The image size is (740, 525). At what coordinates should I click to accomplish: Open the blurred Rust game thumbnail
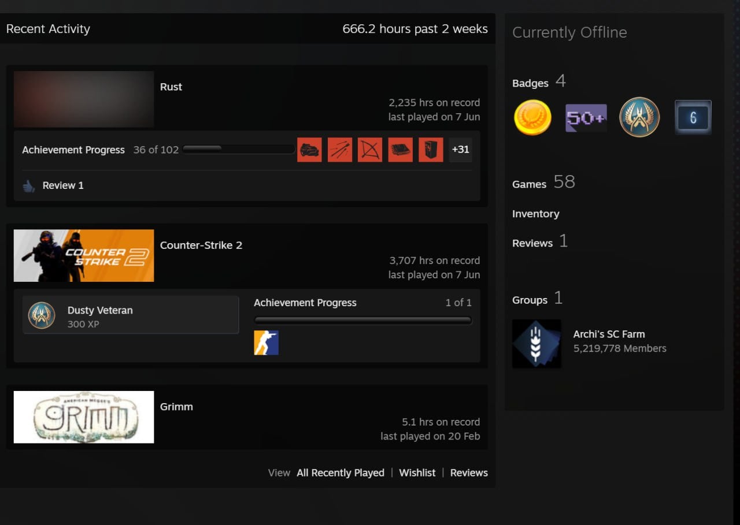click(x=84, y=99)
